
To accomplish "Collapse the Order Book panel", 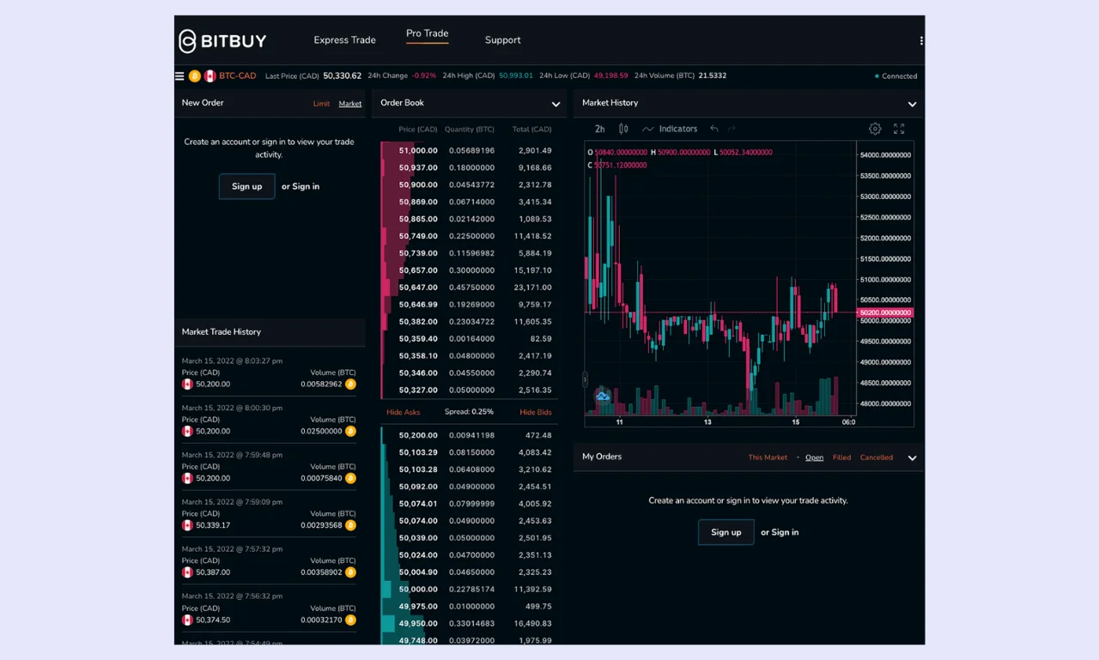I will [556, 104].
